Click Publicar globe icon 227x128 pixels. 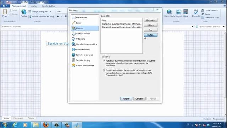point(24,13)
